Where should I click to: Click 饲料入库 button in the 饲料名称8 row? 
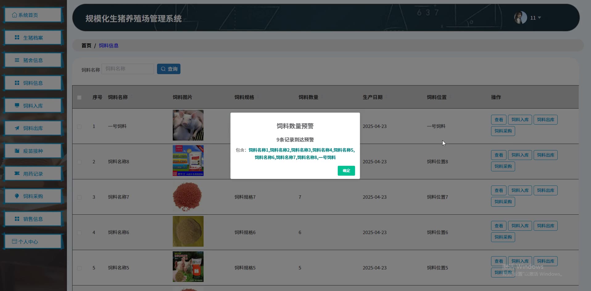520,155
